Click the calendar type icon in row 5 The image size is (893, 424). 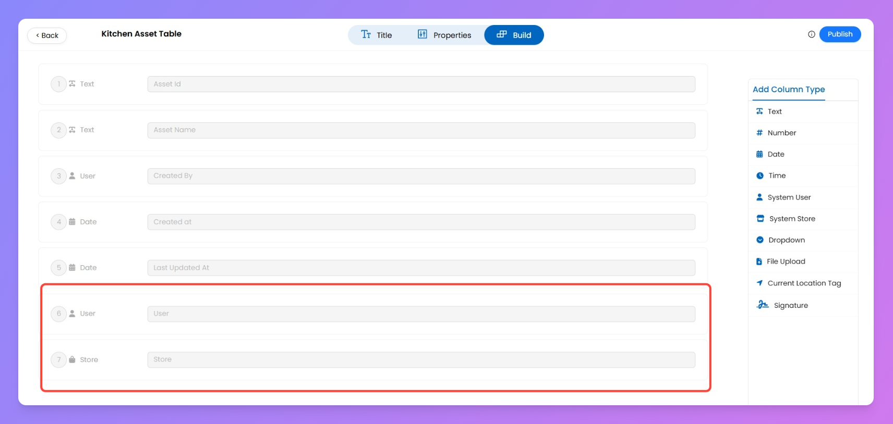point(72,268)
